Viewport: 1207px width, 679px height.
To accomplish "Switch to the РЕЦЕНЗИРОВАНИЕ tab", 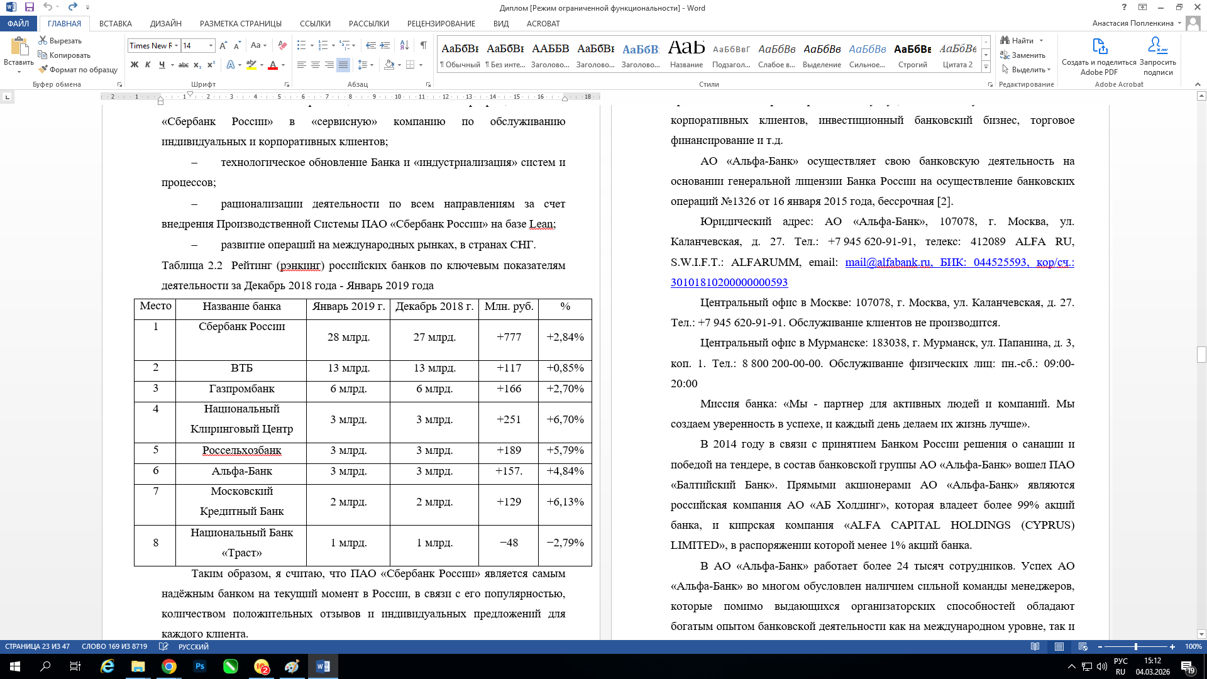I will pyautogui.click(x=441, y=23).
